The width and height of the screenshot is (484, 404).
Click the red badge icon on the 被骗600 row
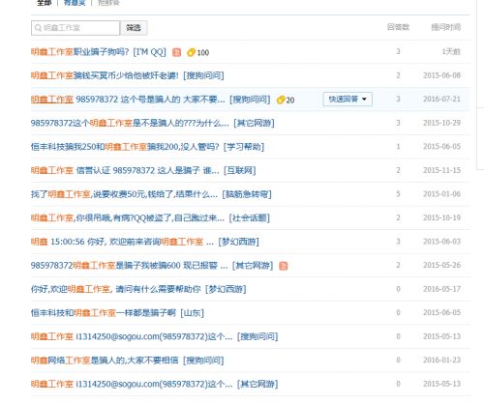coord(284,266)
